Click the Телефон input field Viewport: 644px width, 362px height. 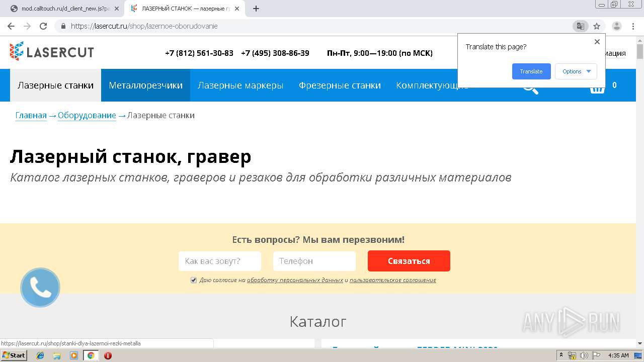[x=314, y=261]
